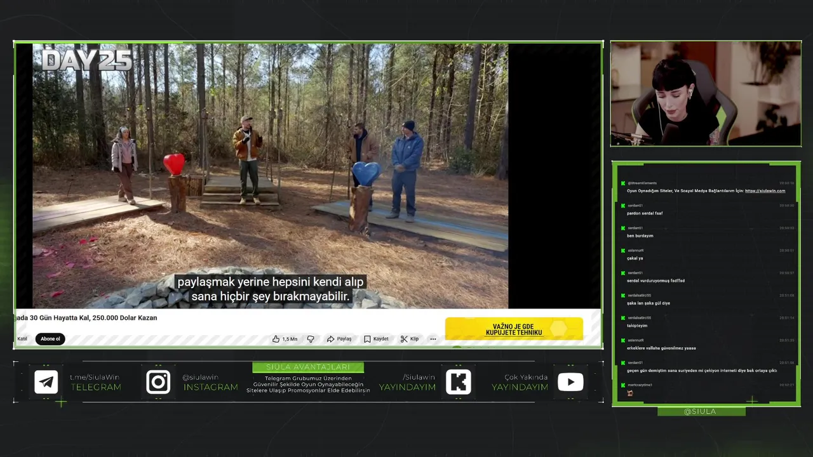Screen dimensions: 813x457
Task: Click the Katıl join button
Action: (22, 339)
